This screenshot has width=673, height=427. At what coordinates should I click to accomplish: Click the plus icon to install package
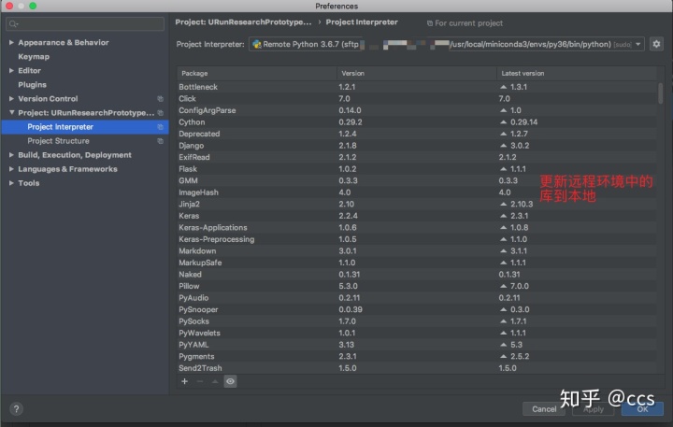click(184, 381)
